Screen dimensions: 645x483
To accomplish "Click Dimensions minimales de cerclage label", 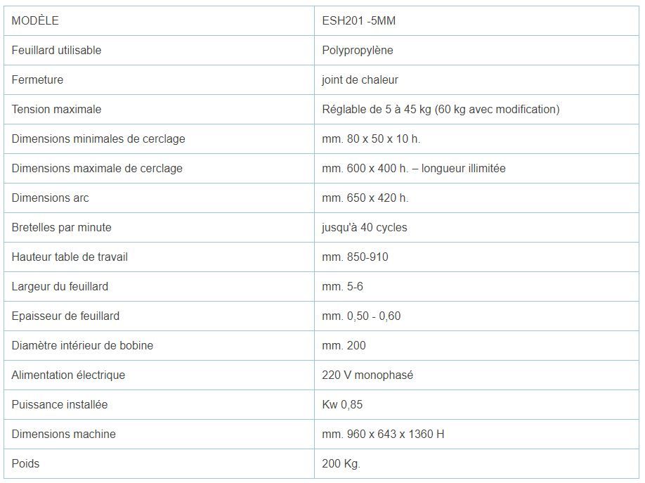I will (x=98, y=139).
